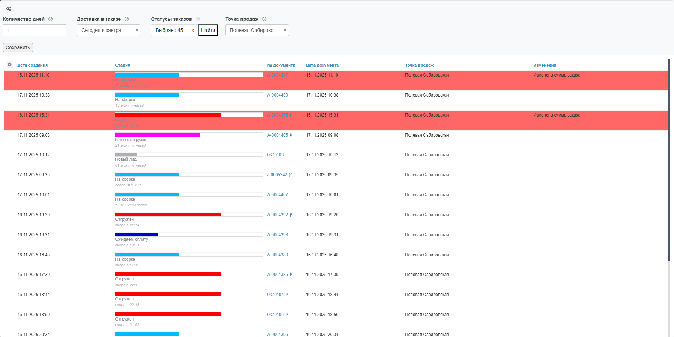Click the settings gears icon at top left
Image resolution: width=674 pixels, height=337 pixels.
tap(8, 9)
